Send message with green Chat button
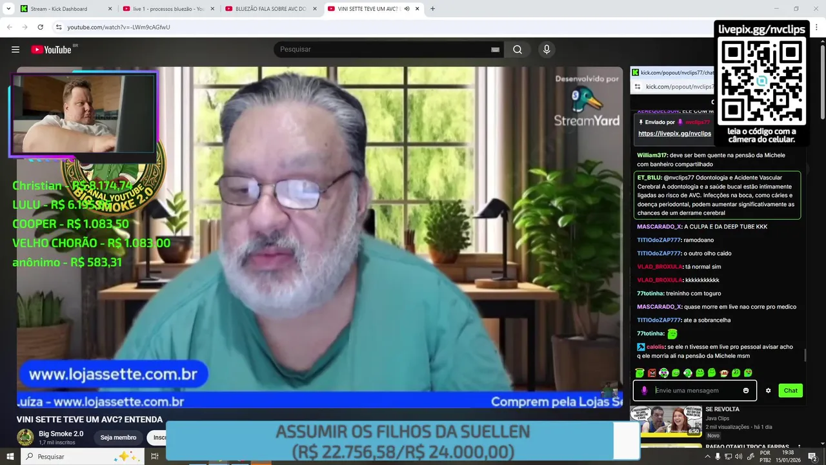Screen dimensions: 826x465 click(791, 390)
